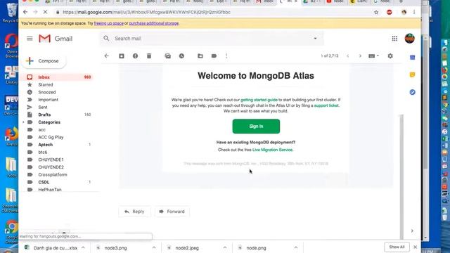Viewport: 450px width, 253px height.
Task: Apply a label with the label icon
Action: 214,56
